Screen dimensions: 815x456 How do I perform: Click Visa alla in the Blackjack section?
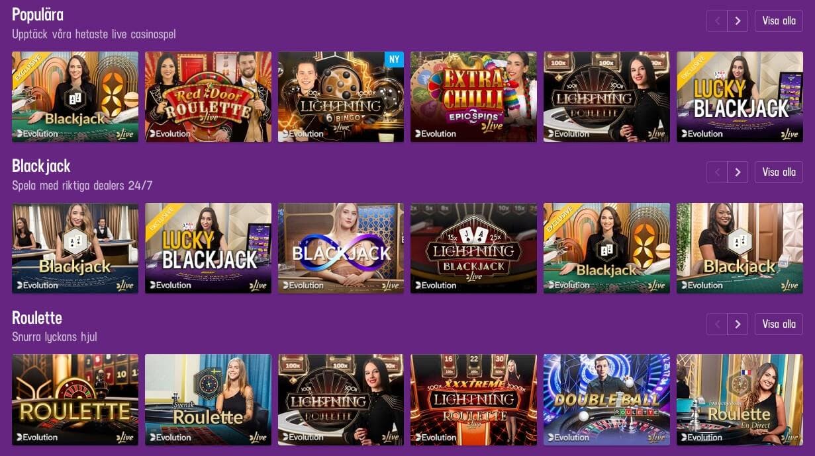[779, 172]
